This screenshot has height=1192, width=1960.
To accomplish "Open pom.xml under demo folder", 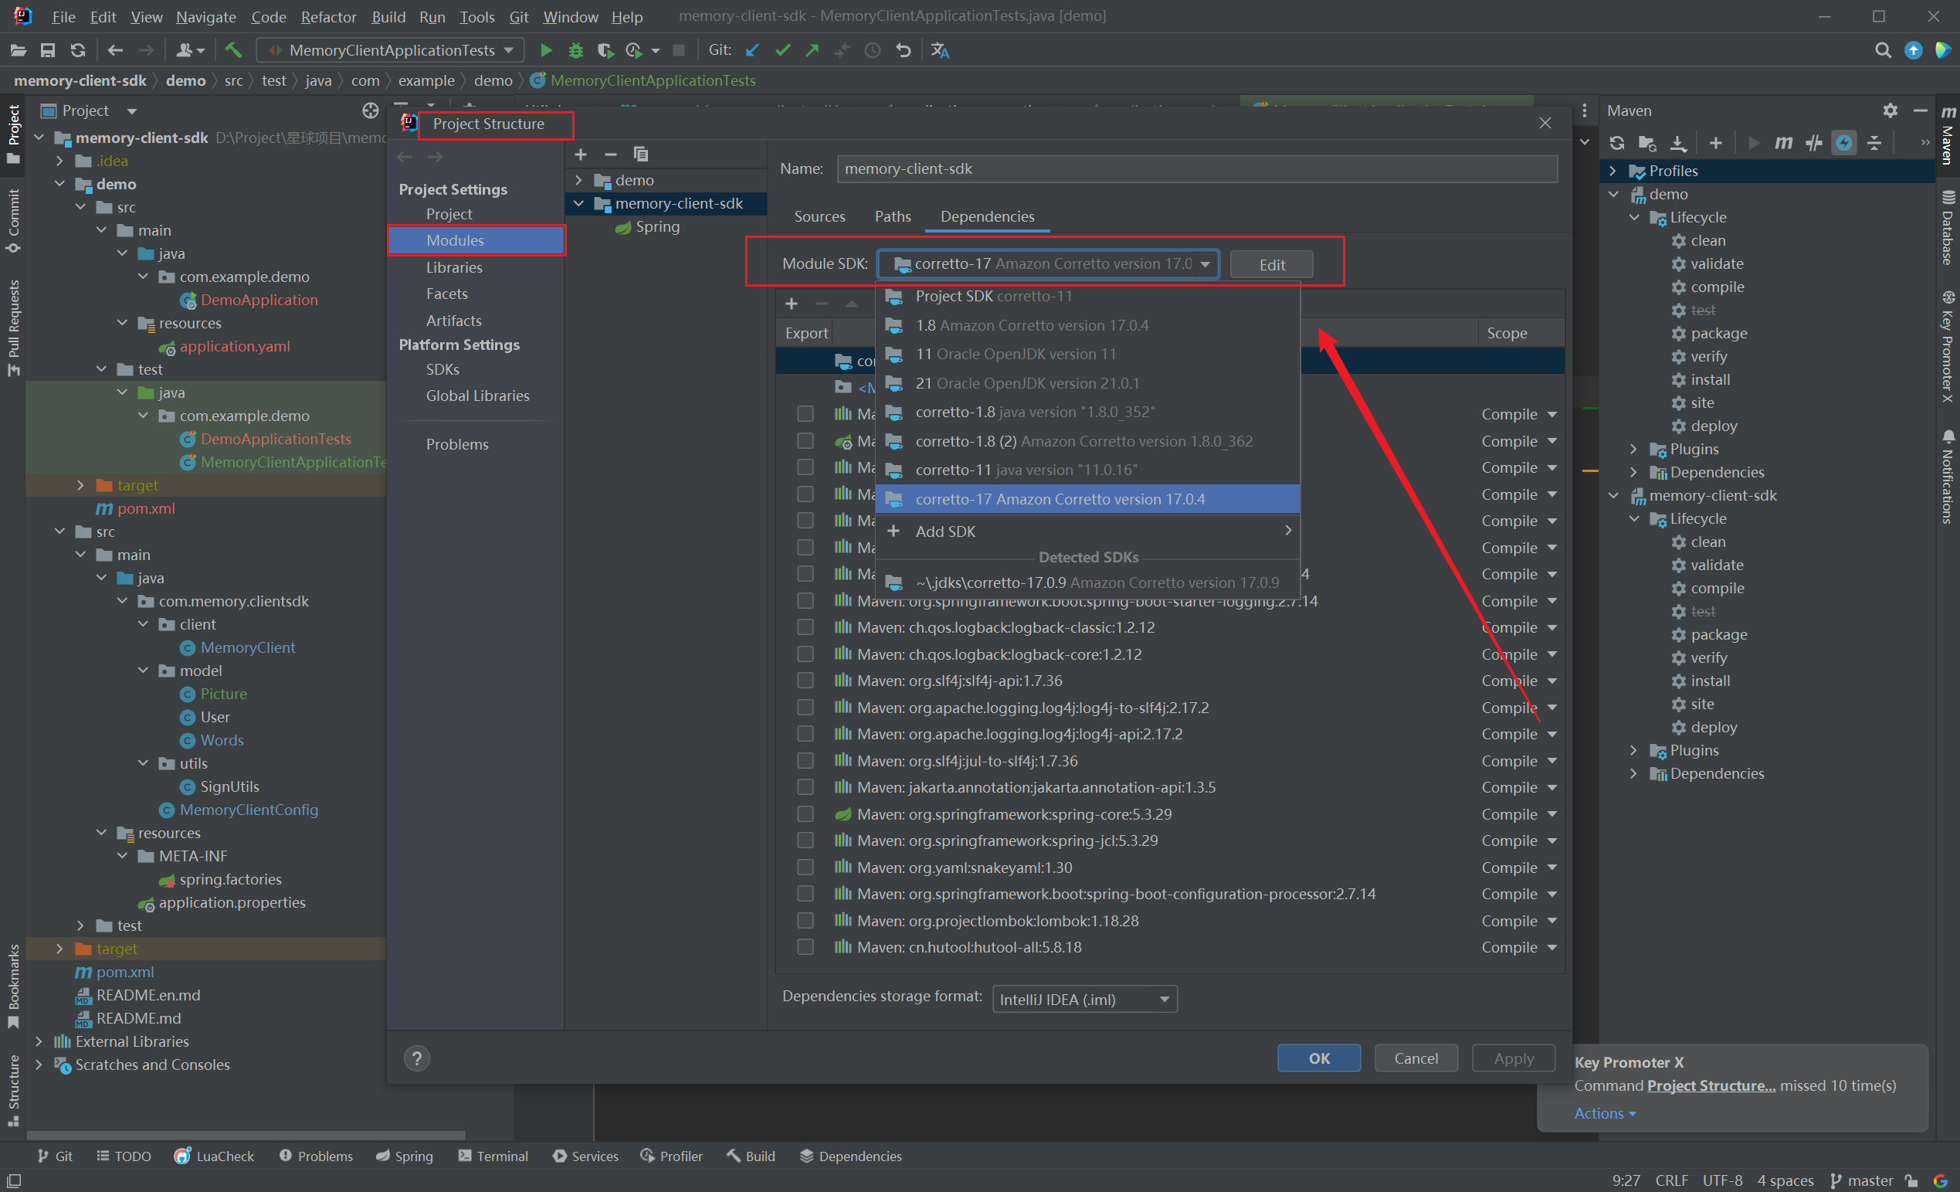I will 145,508.
